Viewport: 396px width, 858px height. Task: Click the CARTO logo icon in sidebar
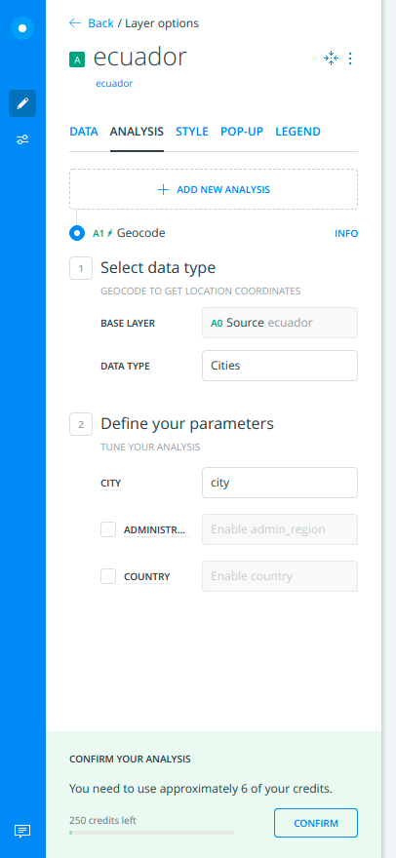coord(22,28)
